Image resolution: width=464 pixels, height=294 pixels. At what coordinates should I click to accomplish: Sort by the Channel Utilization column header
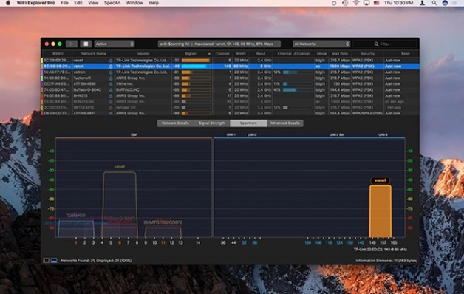[x=293, y=53]
